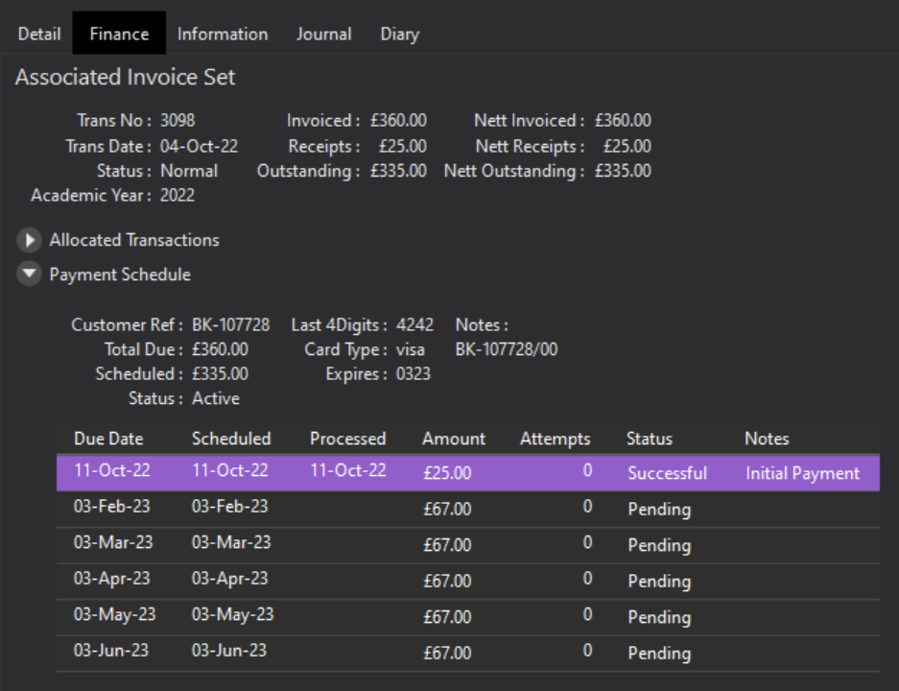The height and width of the screenshot is (691, 899).
Task: Click the notes text BK-107728/00
Action: tap(507, 349)
